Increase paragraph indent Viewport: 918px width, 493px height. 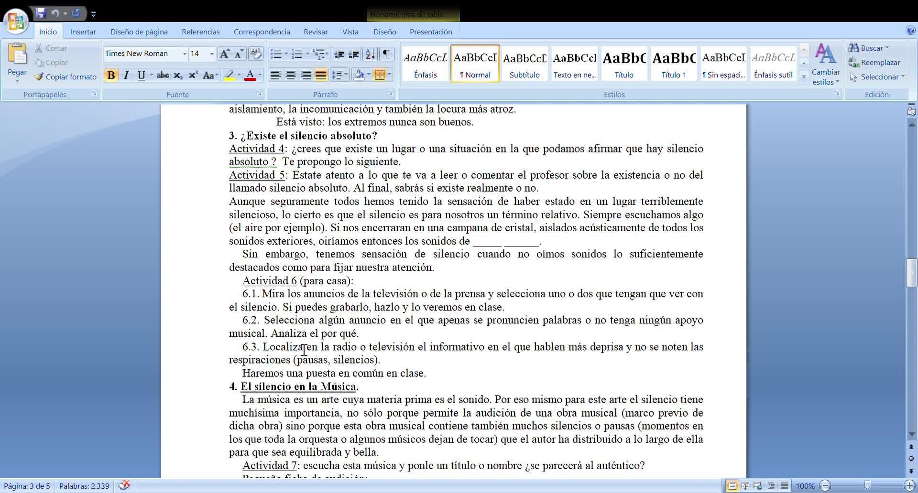pos(354,54)
